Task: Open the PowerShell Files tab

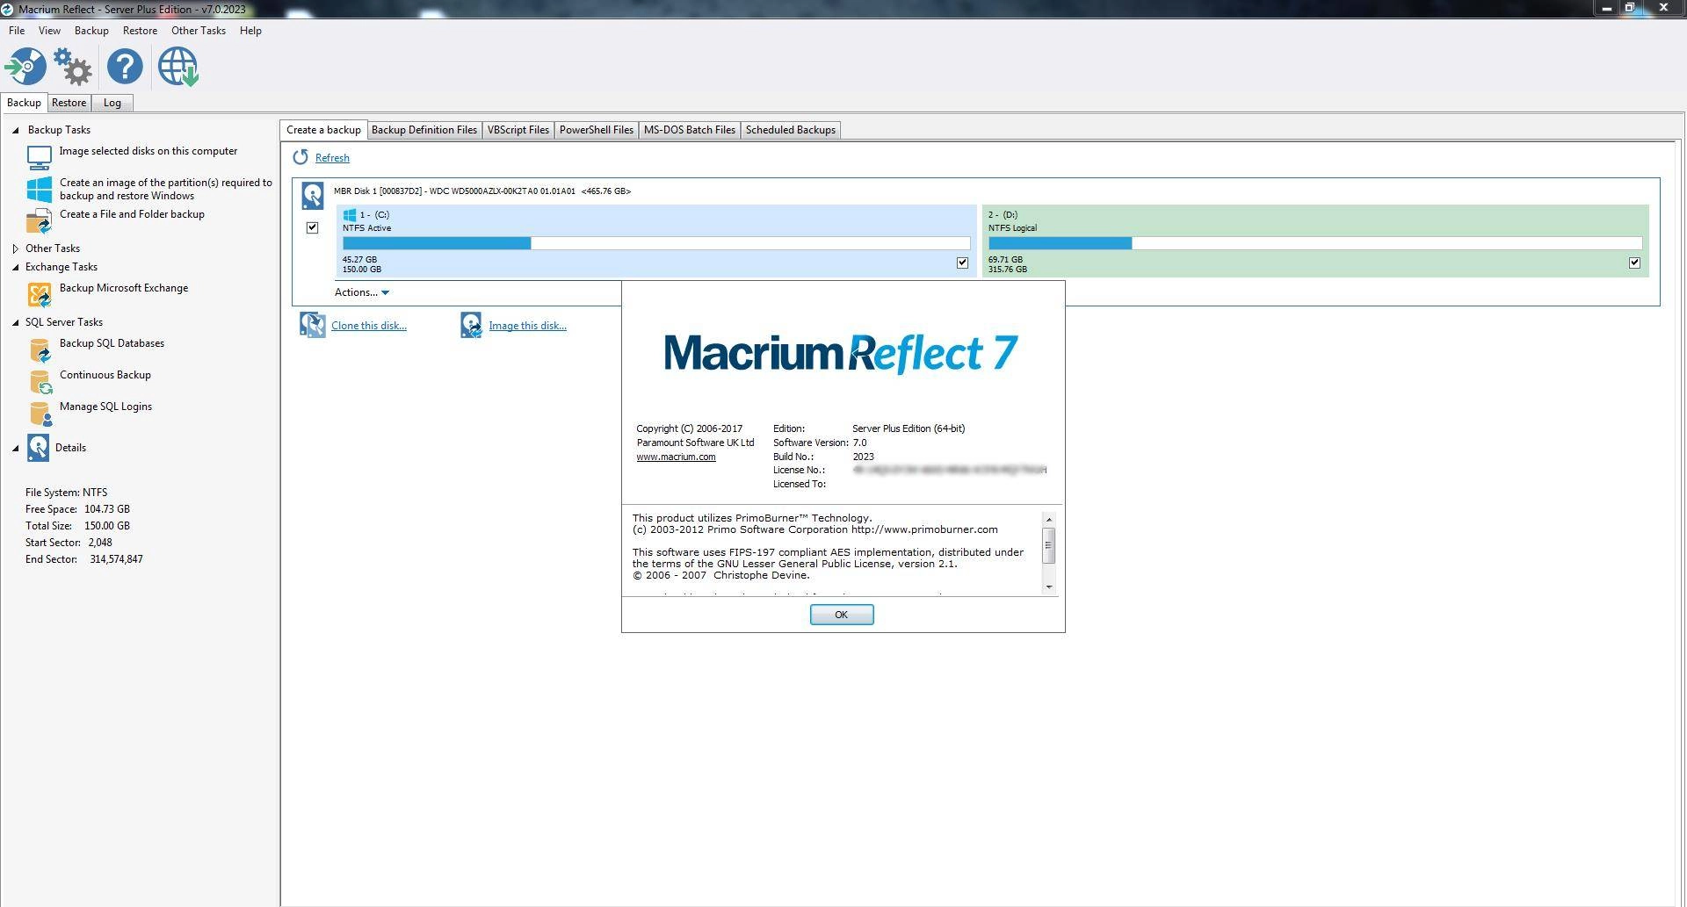Action: click(x=597, y=130)
